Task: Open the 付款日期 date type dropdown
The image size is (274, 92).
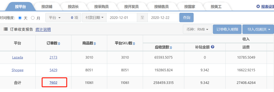Action: point(94,18)
